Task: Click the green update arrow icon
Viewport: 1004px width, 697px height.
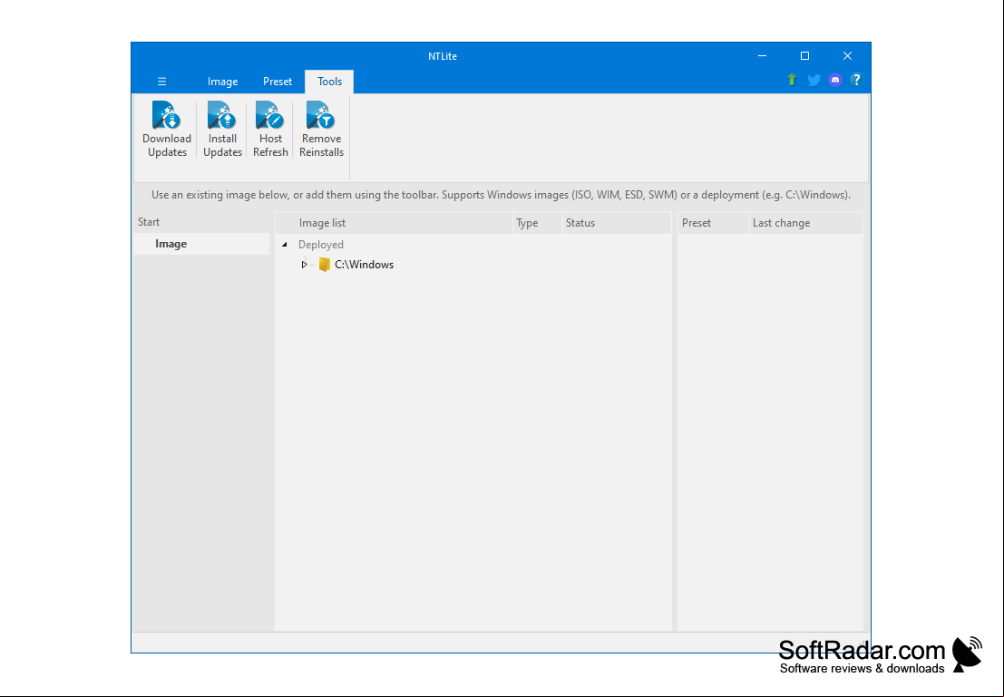Action: tap(792, 80)
